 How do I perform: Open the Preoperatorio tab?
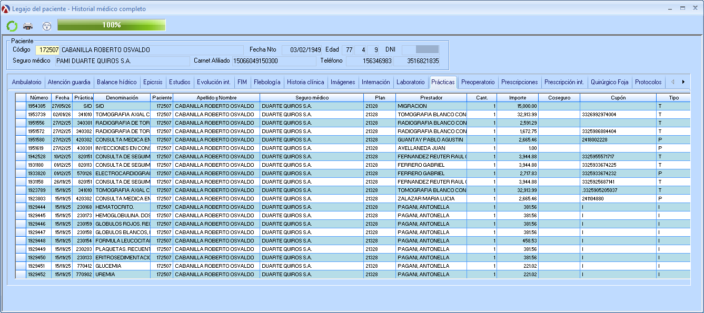click(x=478, y=82)
